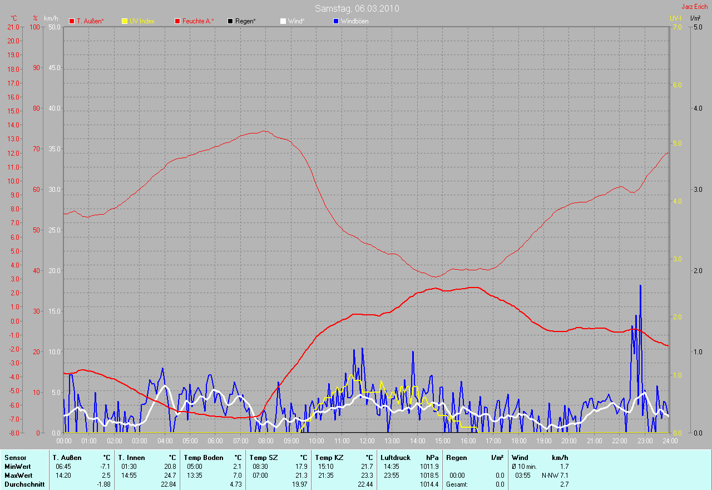Select the "Feuchte A.*" legend label

pyautogui.click(x=198, y=21)
